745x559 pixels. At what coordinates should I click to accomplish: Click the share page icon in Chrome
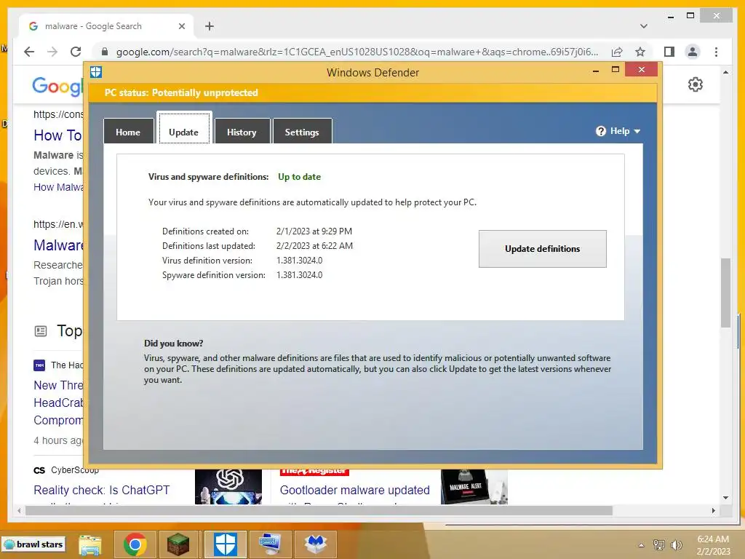(617, 52)
